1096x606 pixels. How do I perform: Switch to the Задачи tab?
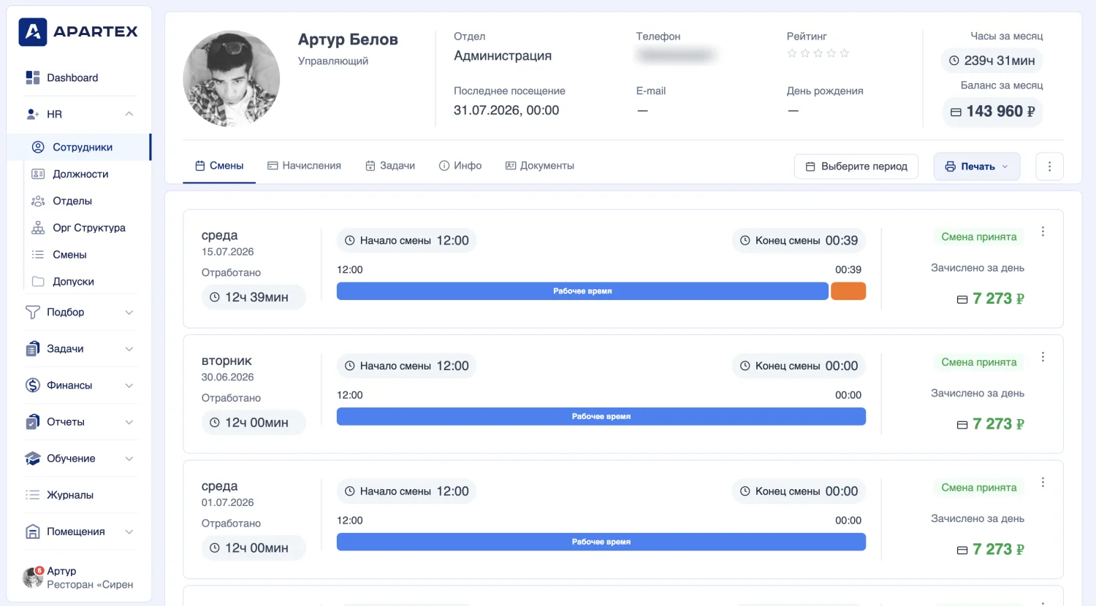(x=390, y=166)
